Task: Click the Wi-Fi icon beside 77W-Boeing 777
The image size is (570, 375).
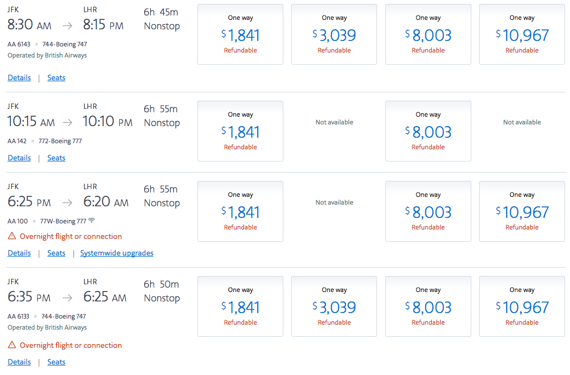Action: click(x=91, y=220)
